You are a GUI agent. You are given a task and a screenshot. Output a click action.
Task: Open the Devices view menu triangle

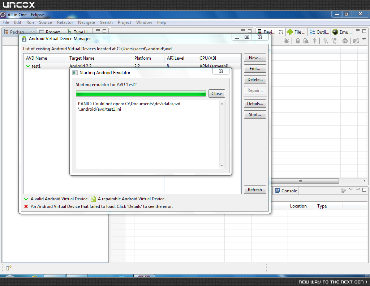pos(364,39)
